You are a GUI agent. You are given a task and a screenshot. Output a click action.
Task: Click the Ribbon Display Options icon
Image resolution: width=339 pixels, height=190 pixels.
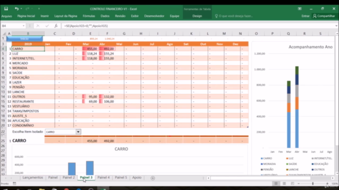click(x=300, y=9)
